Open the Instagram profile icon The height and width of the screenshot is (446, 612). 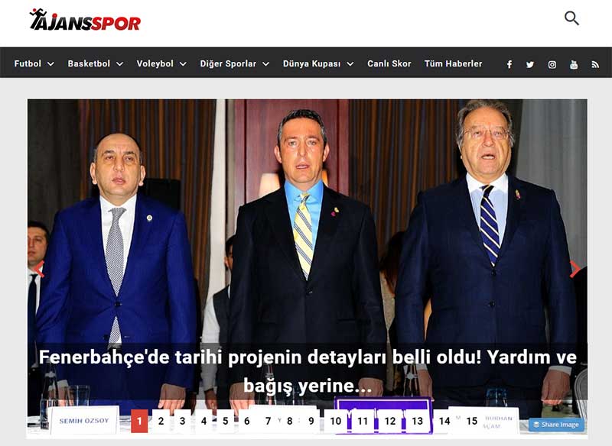552,64
